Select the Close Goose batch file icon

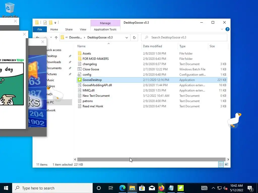tap(80, 69)
